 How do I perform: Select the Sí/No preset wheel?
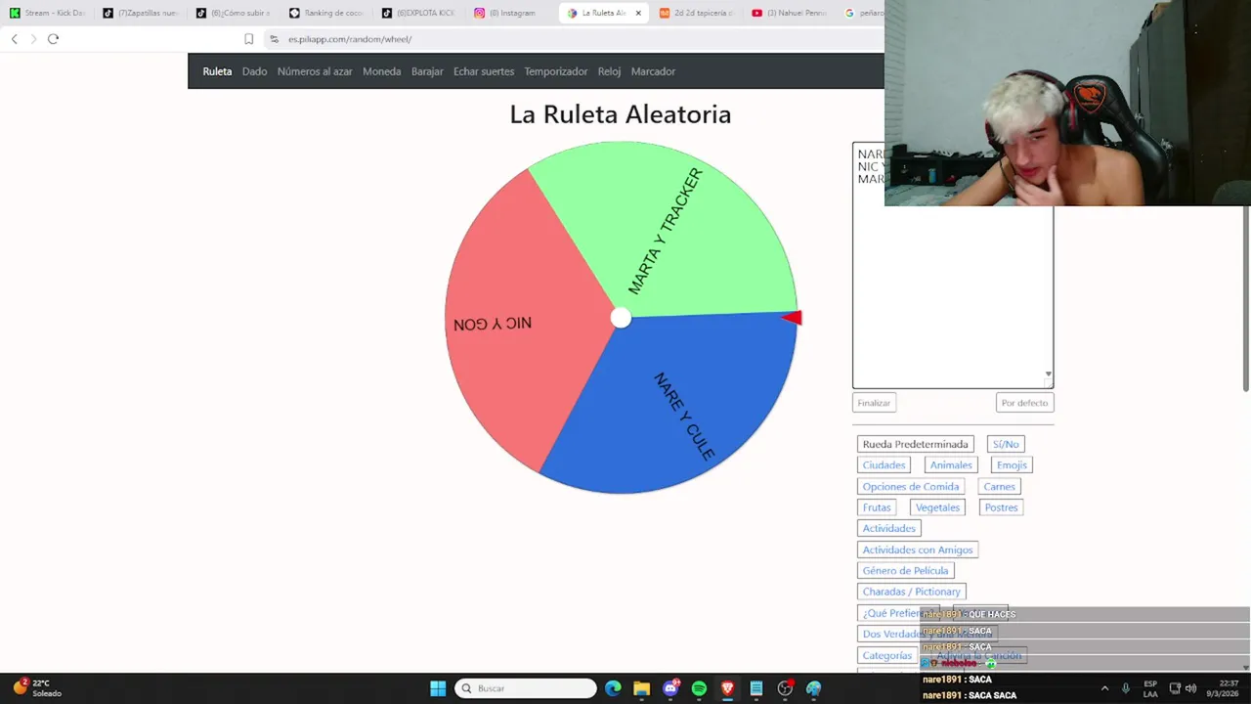[x=1005, y=444]
